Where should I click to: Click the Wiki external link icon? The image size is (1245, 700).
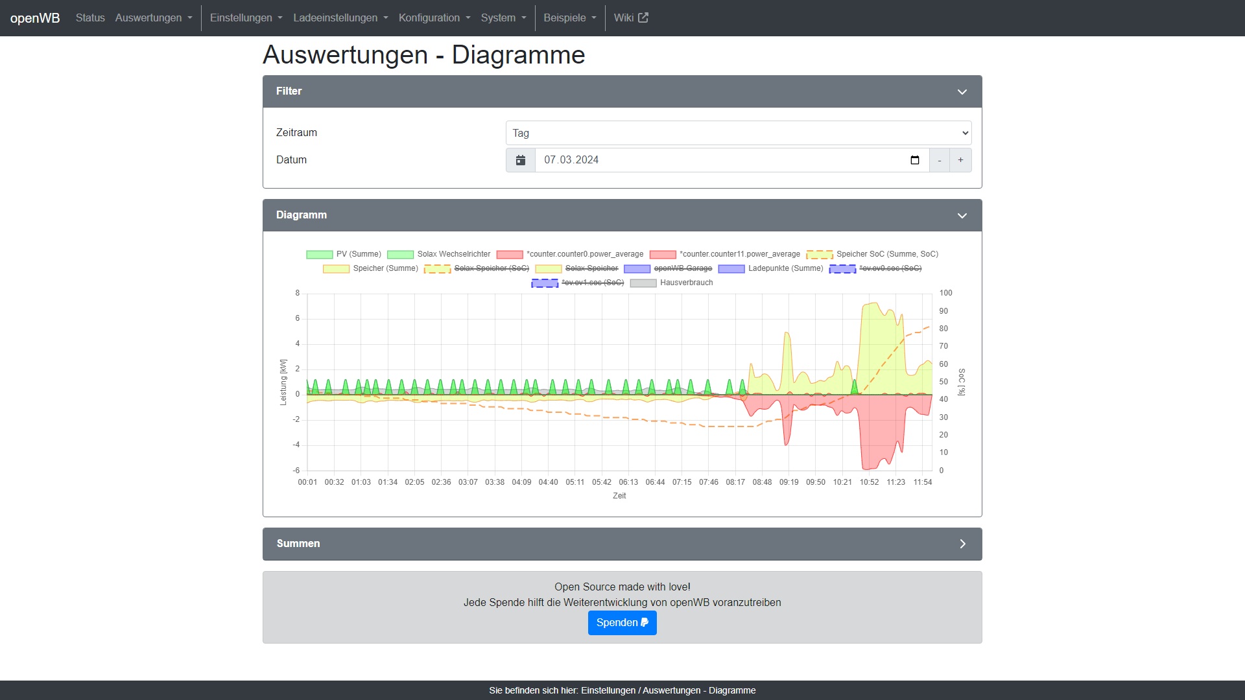point(643,17)
